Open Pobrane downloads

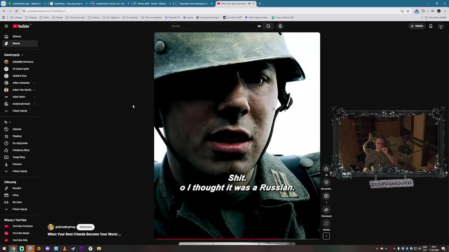[x=19, y=164]
